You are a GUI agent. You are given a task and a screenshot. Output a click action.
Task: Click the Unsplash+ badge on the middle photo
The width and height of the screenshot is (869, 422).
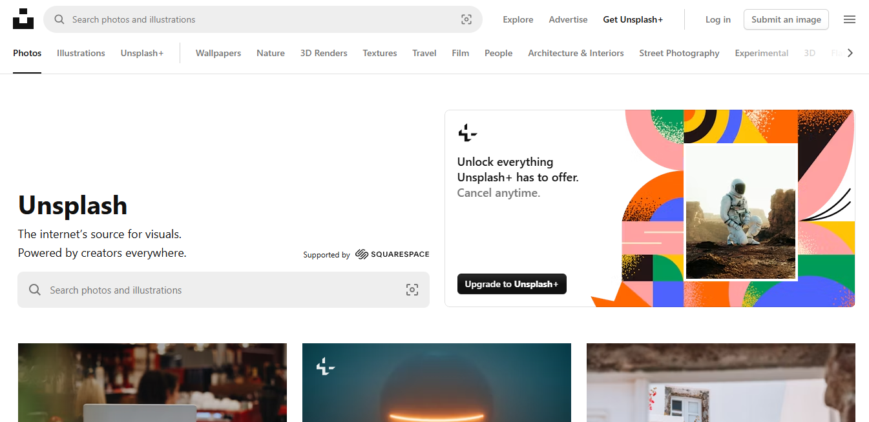tap(326, 367)
